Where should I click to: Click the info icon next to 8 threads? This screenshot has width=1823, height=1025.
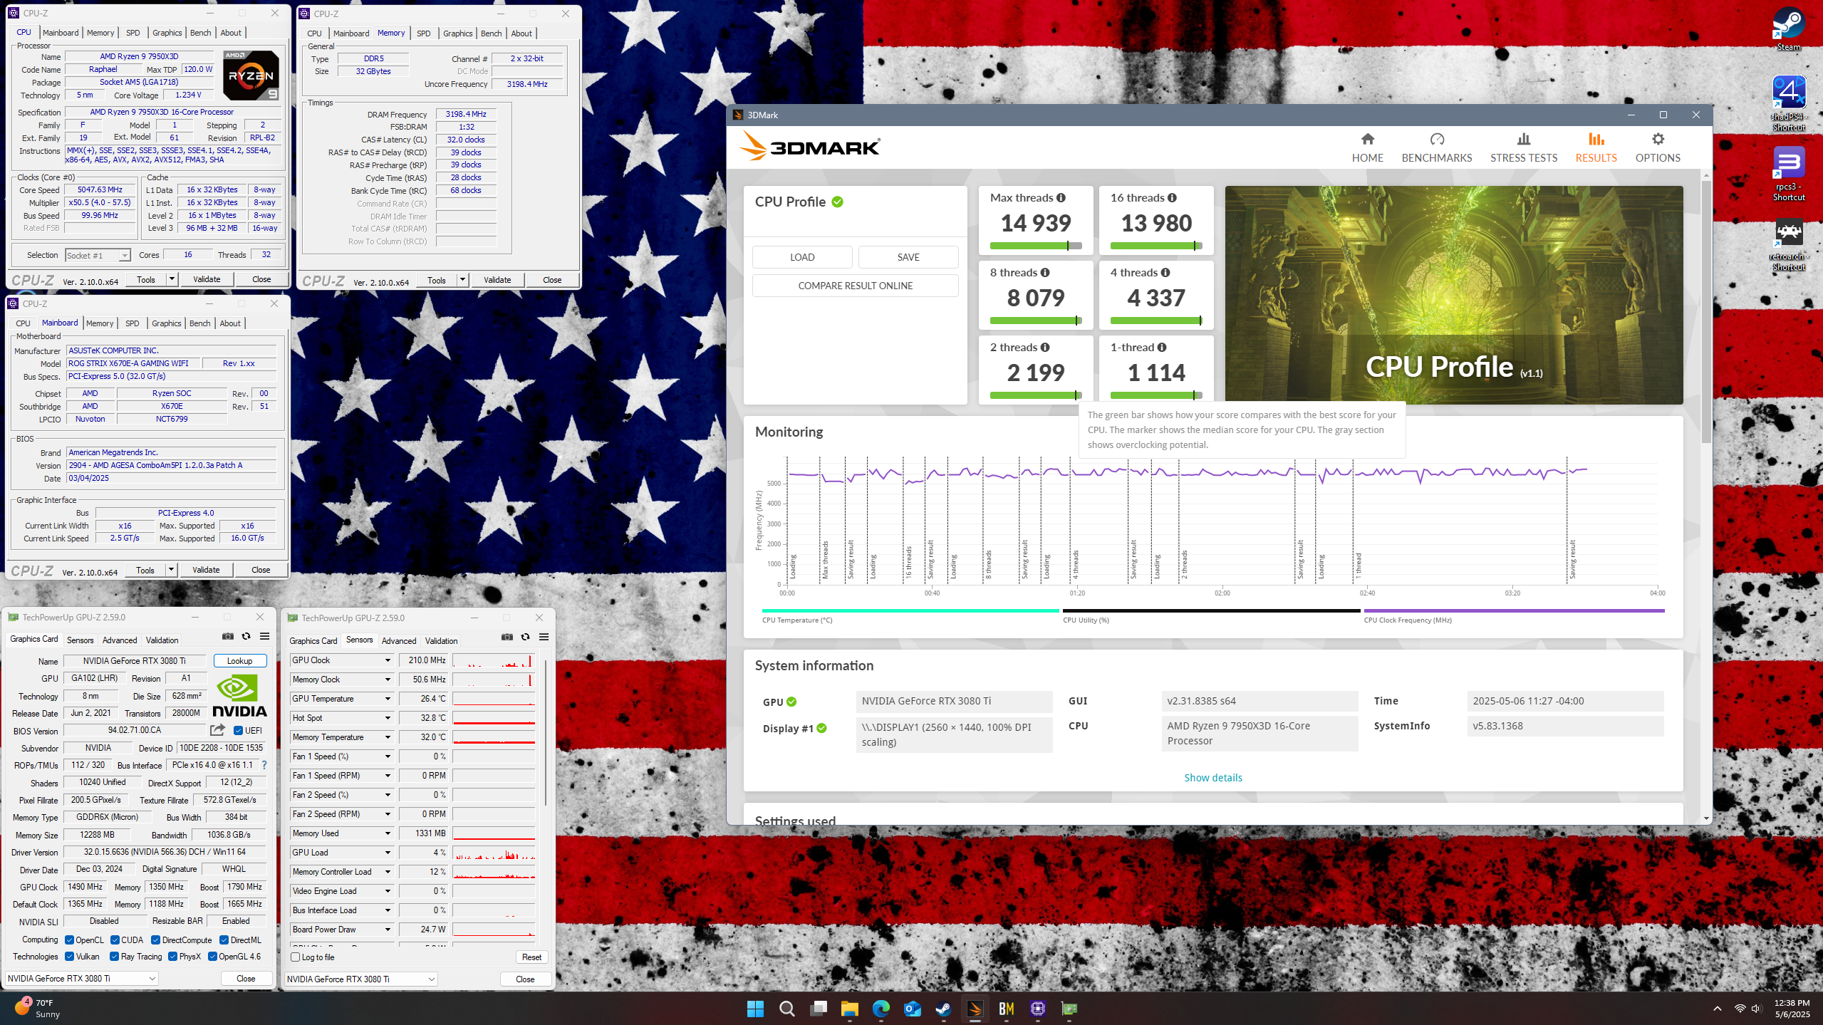[x=1045, y=273]
